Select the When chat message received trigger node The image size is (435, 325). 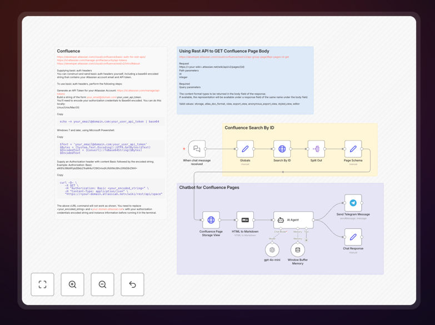coord(197,149)
